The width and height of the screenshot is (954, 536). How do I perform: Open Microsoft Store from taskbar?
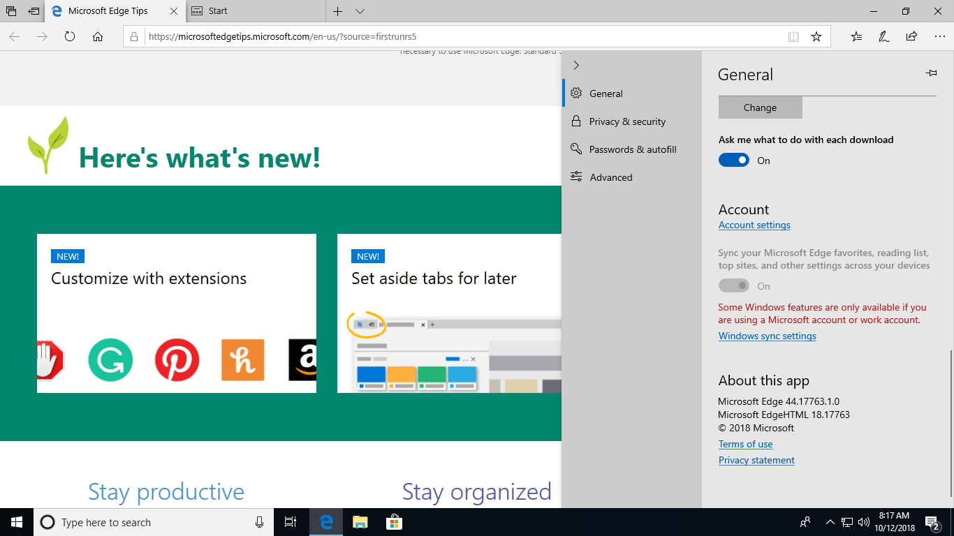(394, 522)
